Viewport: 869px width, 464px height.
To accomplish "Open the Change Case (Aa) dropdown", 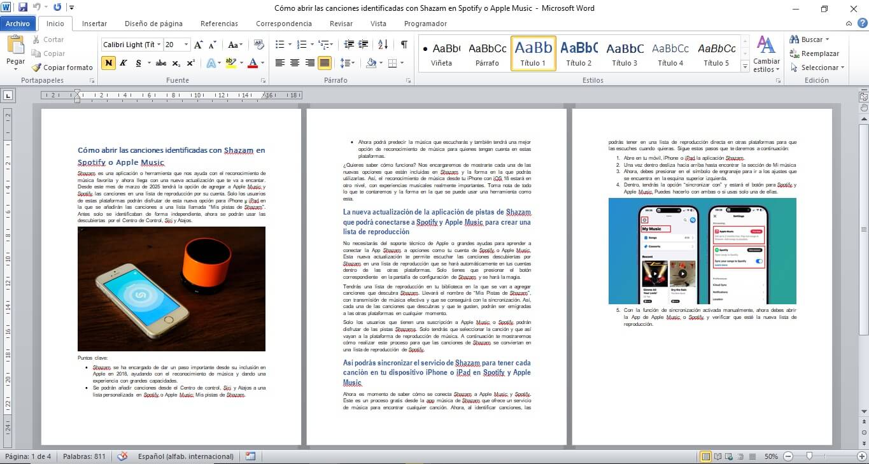I will pos(235,45).
